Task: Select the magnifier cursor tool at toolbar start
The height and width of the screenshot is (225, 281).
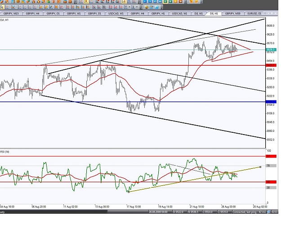Action: [2, 7]
